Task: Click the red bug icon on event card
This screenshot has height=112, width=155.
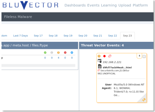Action: (104, 56)
